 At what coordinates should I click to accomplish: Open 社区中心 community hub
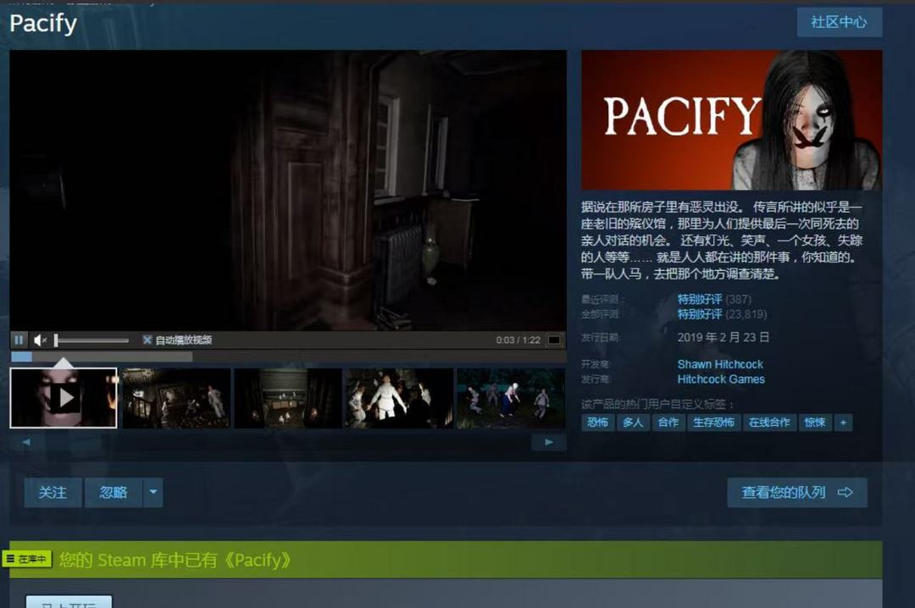point(839,22)
